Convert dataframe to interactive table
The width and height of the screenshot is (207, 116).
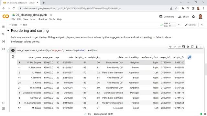coord(190,57)
